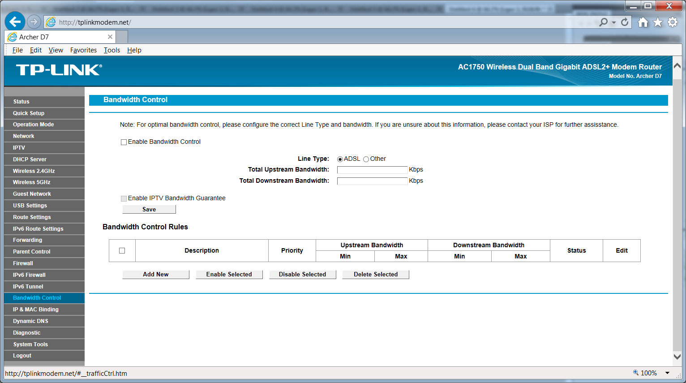Click Logout in the sidebar
Screen dimensions: 686x383
click(x=44, y=356)
